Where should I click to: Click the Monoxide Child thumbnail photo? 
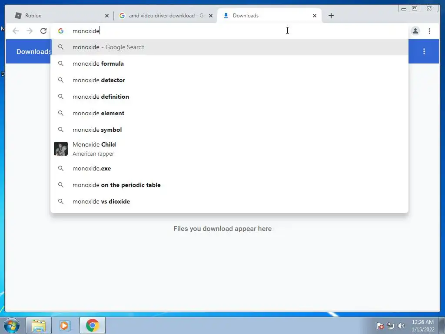point(61,149)
